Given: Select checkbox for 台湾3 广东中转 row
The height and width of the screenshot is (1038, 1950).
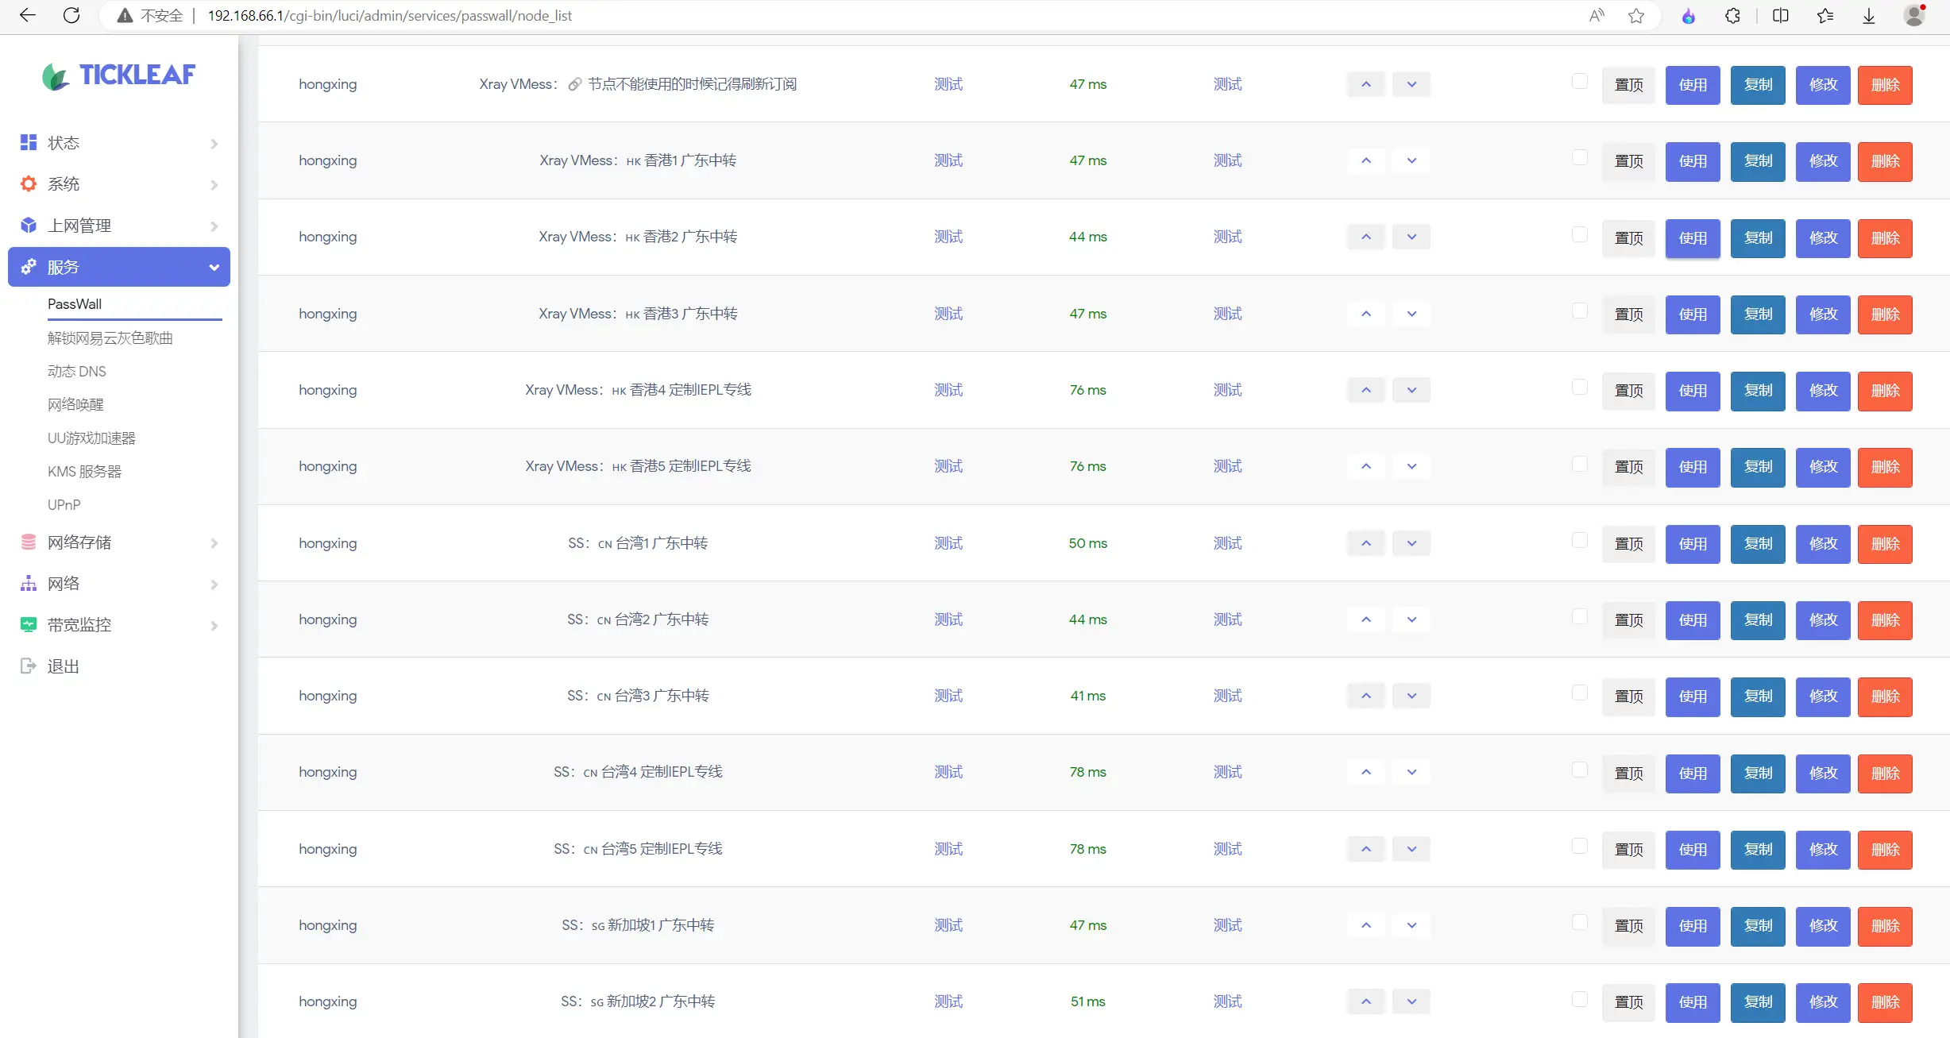Looking at the screenshot, I should (x=1580, y=693).
